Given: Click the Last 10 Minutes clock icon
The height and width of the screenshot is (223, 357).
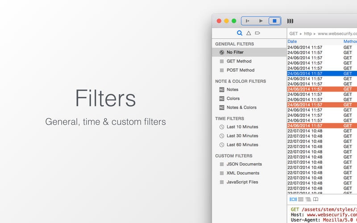Looking at the screenshot, I should pyautogui.click(x=222, y=127).
